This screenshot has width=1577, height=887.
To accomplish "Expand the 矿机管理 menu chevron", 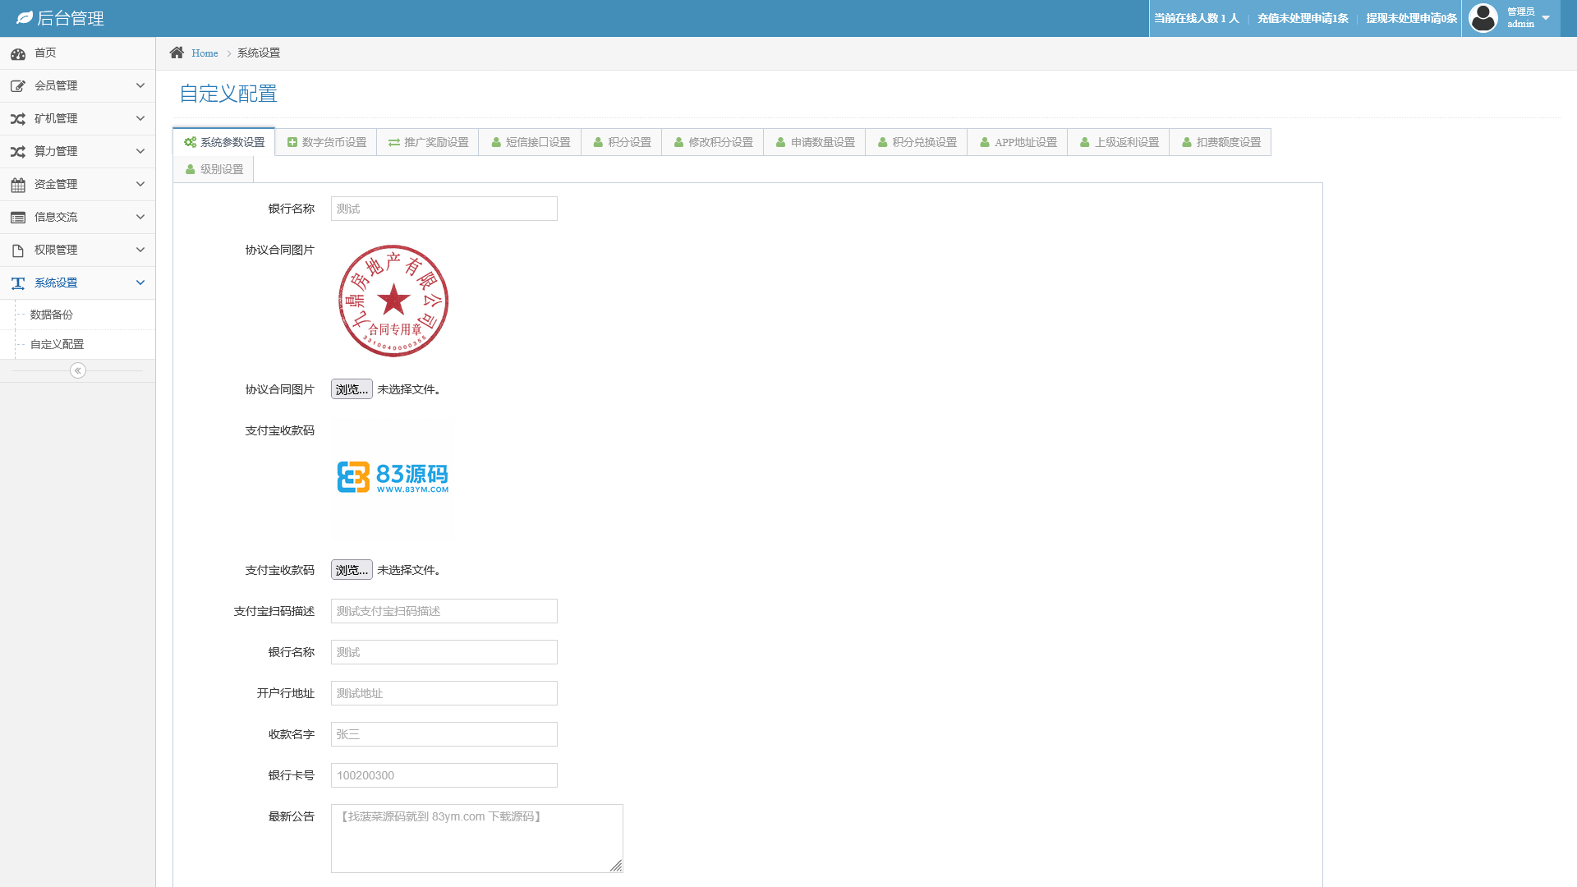I will pyautogui.click(x=140, y=118).
